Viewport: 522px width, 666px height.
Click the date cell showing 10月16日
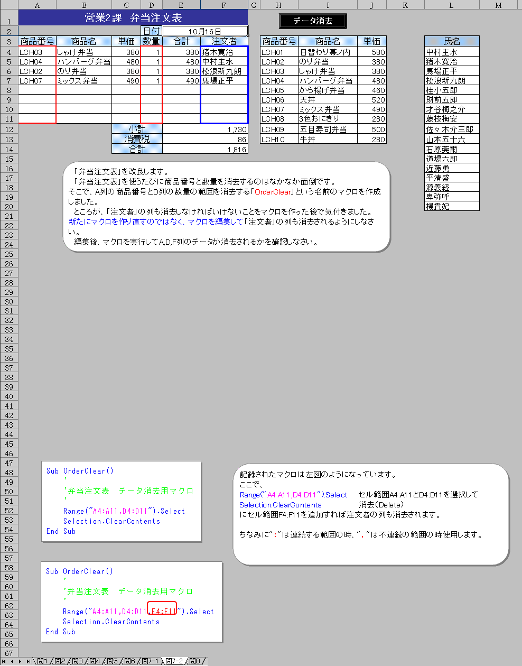(205, 31)
